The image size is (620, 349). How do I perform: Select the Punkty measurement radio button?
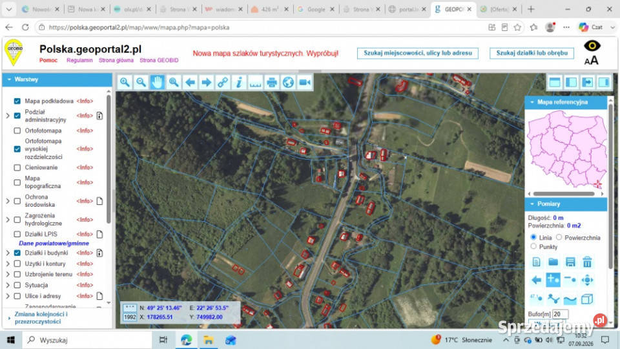pos(533,246)
